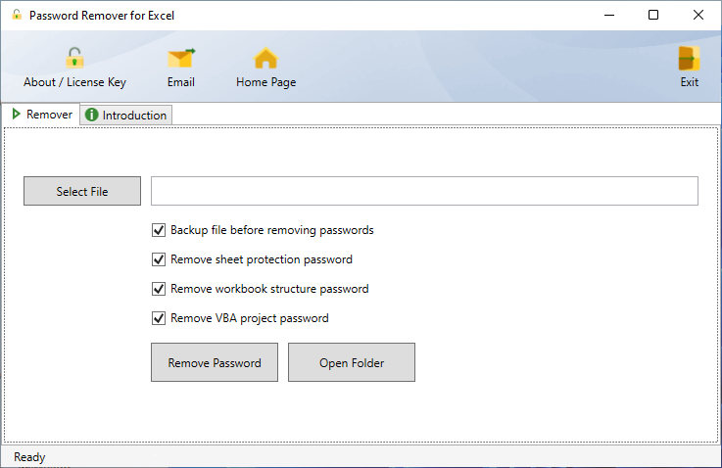Maximize the Password Remover window
The height and width of the screenshot is (468, 722).
pyautogui.click(x=652, y=16)
